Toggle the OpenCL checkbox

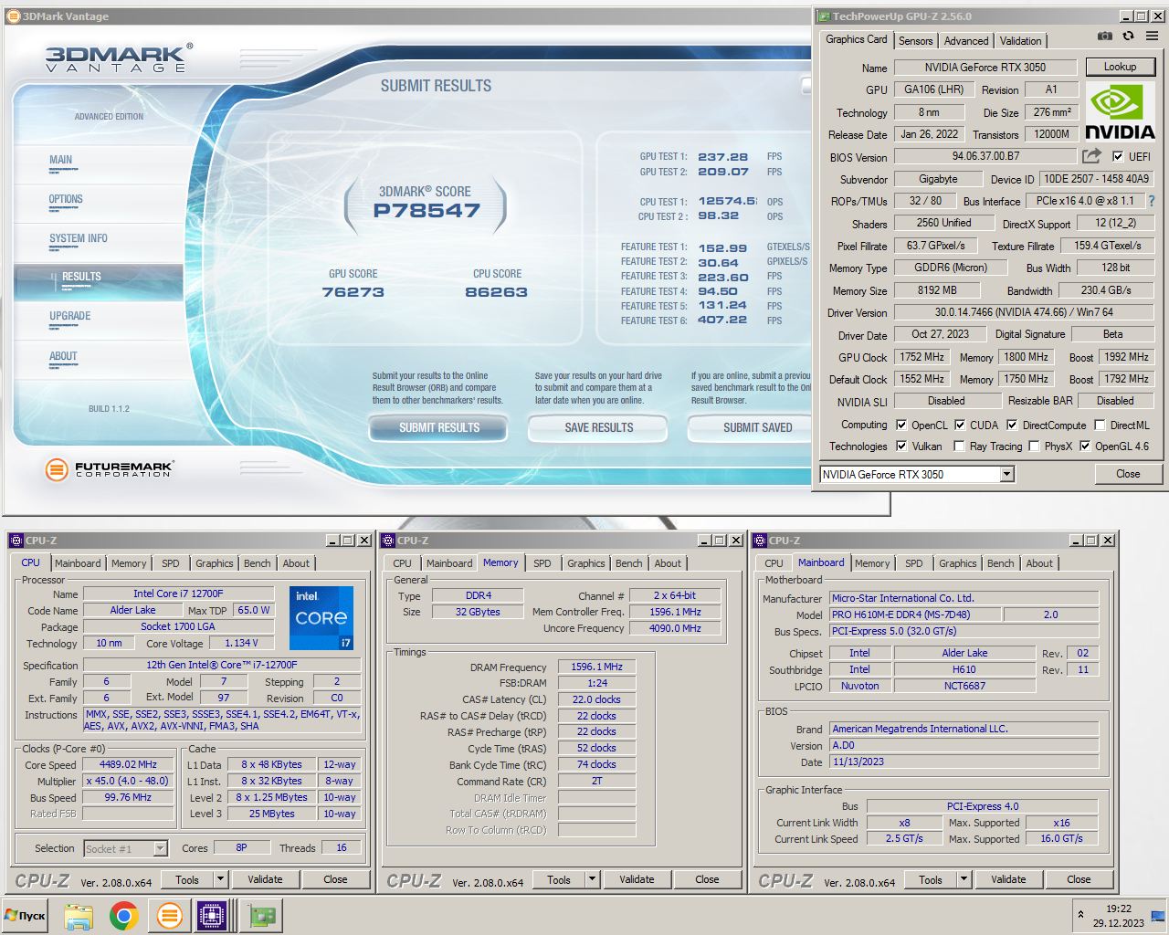click(901, 425)
